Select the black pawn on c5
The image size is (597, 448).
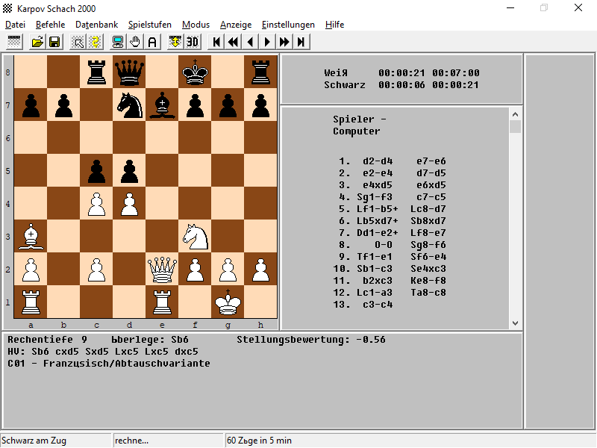[96, 170]
